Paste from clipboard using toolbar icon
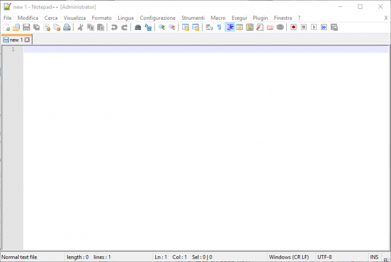Screen dimensions: 391x262 101,27
